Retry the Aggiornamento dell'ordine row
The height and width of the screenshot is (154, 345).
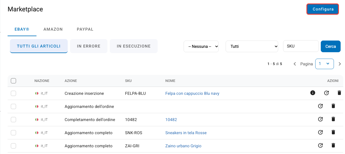tap(320, 106)
